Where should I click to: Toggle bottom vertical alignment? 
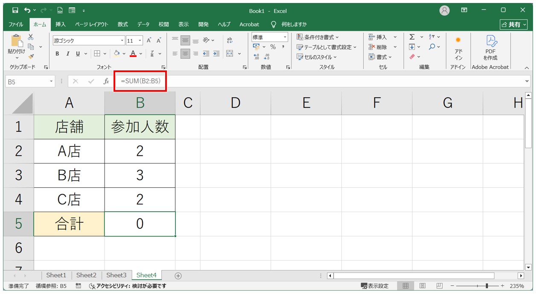pos(195,41)
